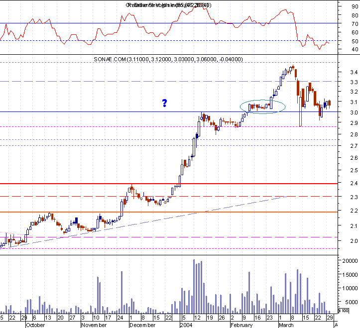
Task: Click the overlapping indicator title above RSI pane
Action: [x=169, y=5]
